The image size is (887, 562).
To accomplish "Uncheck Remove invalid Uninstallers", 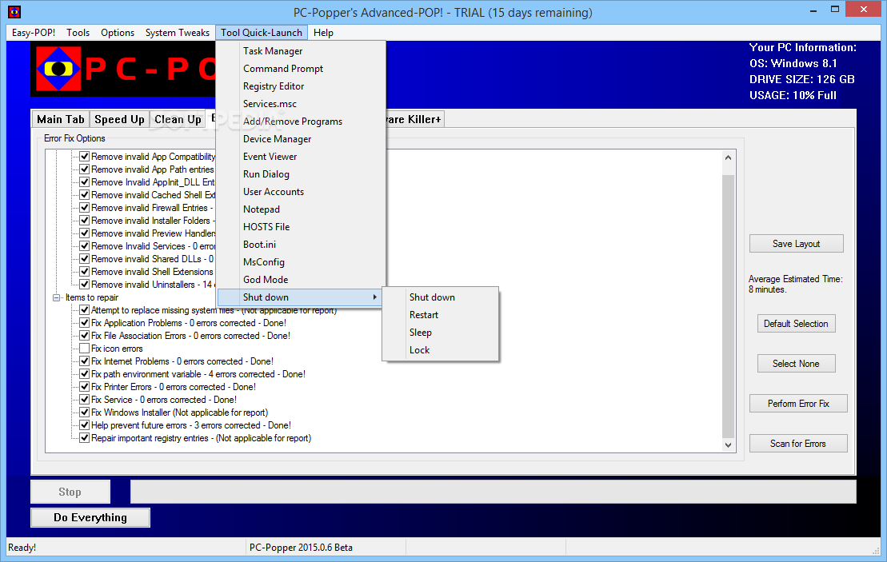I will point(84,285).
